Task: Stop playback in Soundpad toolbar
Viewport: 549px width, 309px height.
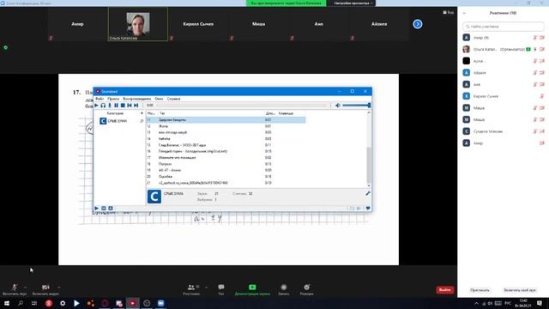Action: [x=123, y=105]
